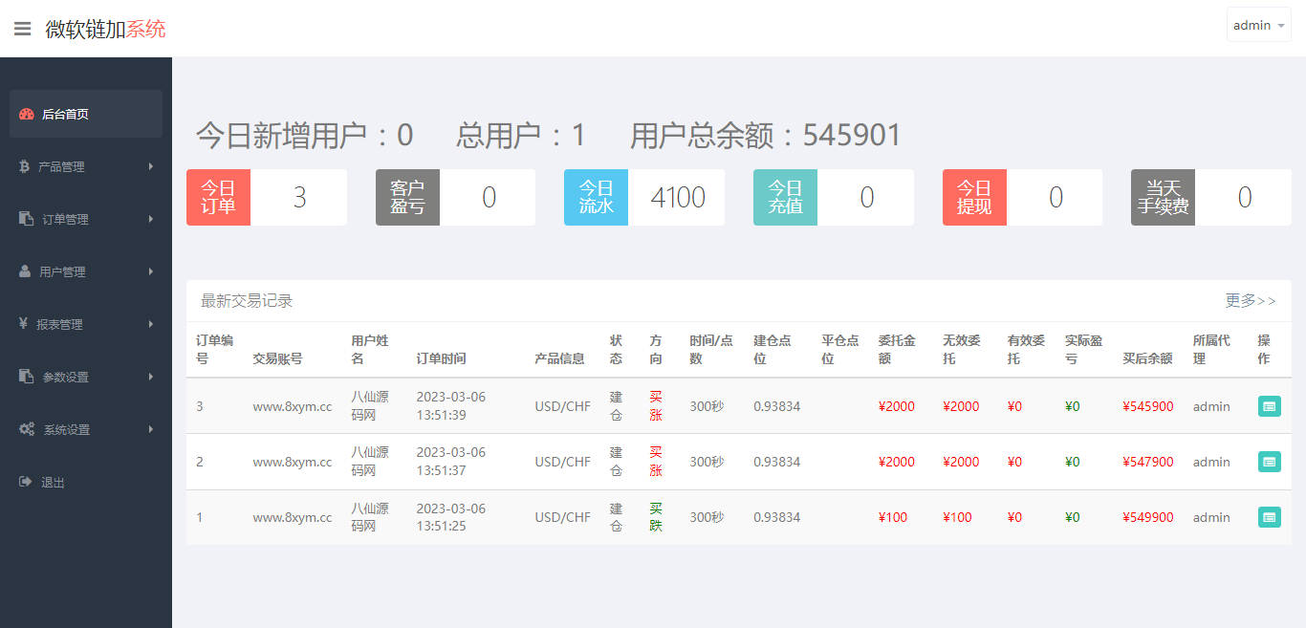Click the gears icon beside 系统设置

click(27, 429)
